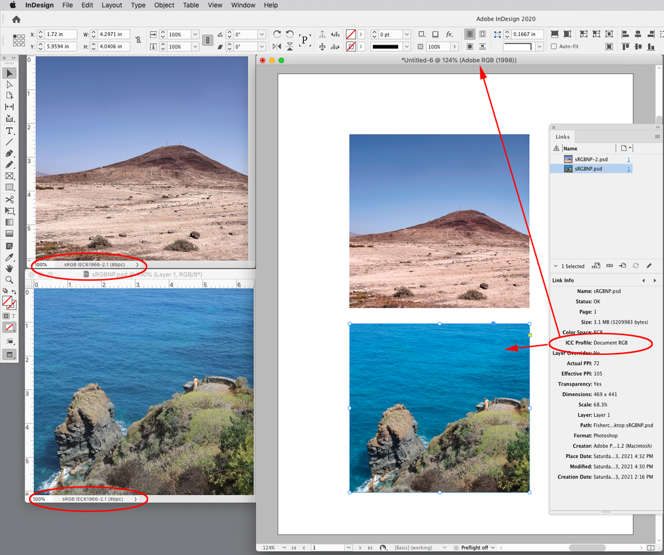Open the Edit menu

tap(87, 5)
